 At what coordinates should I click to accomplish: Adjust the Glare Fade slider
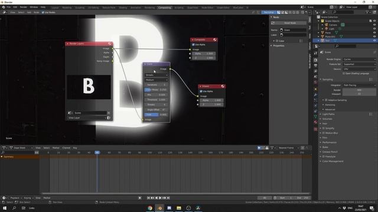156,115
